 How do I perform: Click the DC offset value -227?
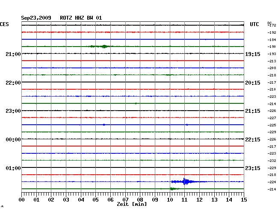[x=272, y=118]
